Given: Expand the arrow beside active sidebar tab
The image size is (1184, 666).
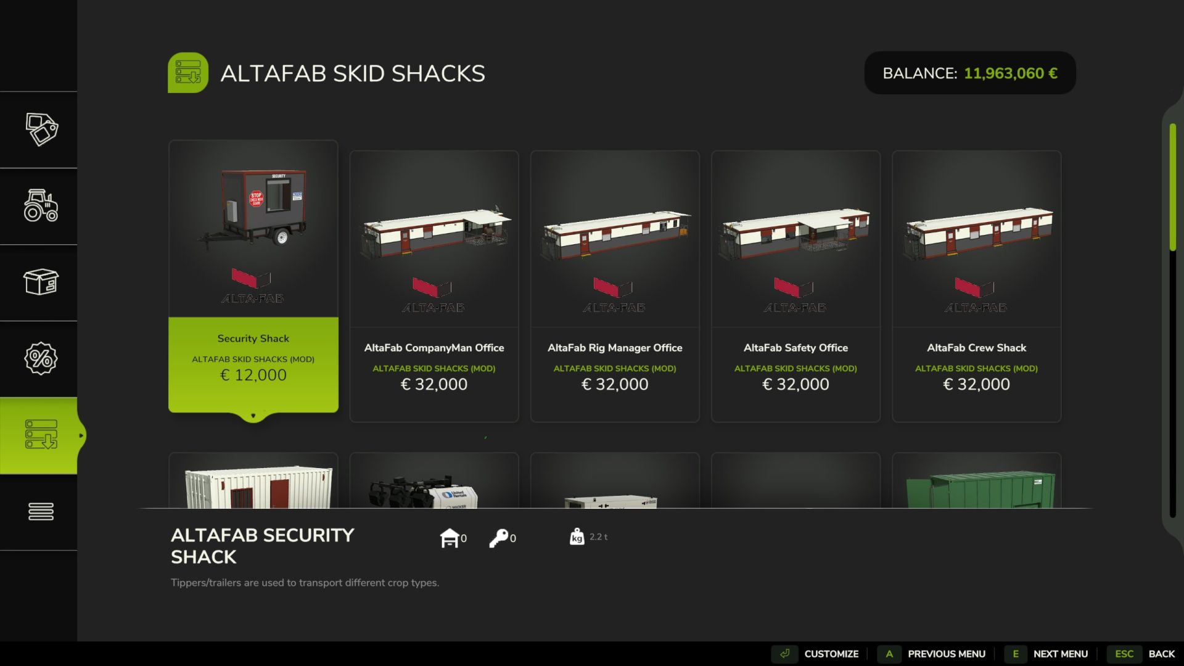Looking at the screenshot, I should 81,435.
